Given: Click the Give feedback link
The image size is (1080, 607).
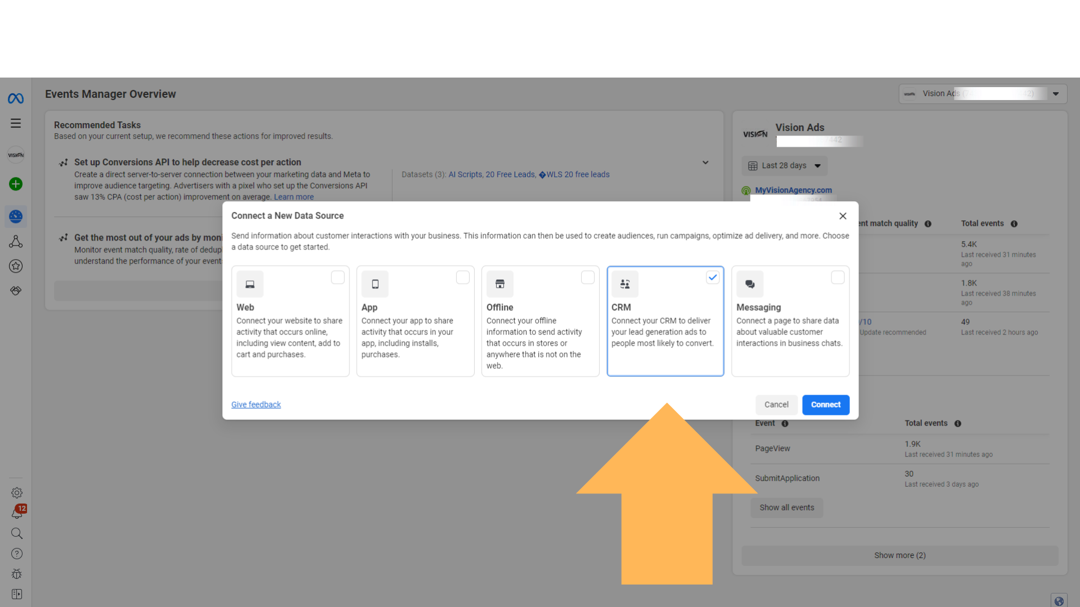Looking at the screenshot, I should coord(256,404).
